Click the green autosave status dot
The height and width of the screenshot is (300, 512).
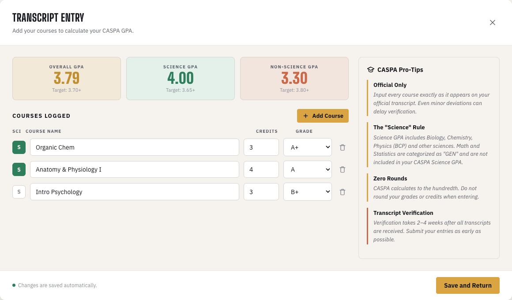(14, 285)
